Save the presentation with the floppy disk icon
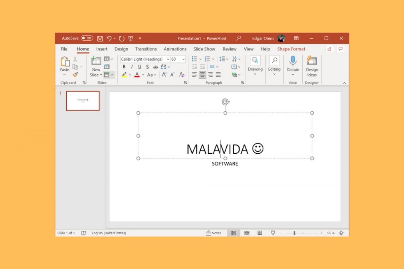The image size is (404, 269). coord(100,38)
